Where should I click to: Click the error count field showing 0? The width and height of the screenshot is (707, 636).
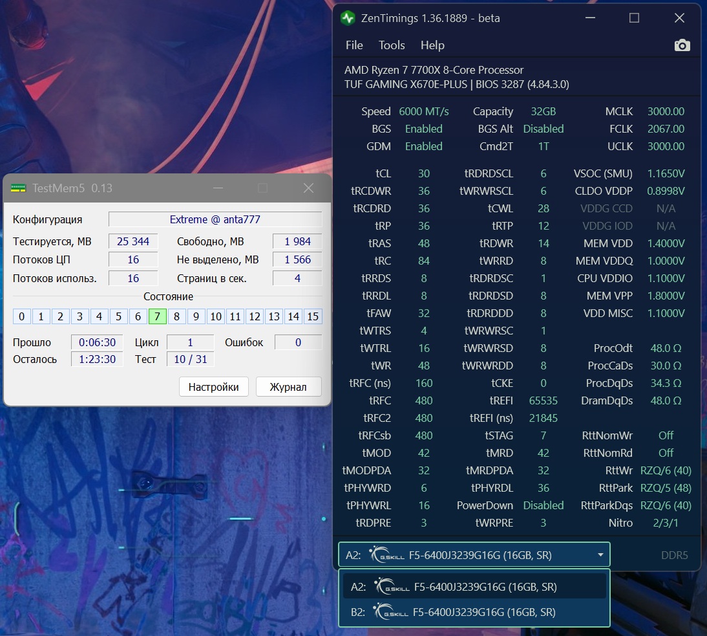tap(298, 342)
